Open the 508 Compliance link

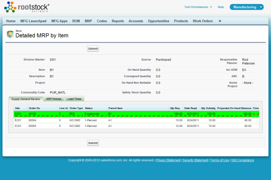pyautogui.click(x=243, y=160)
